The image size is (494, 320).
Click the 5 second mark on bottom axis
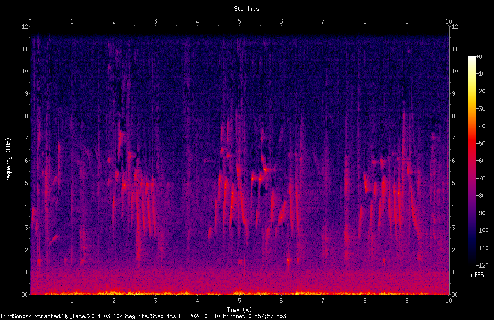(x=240, y=301)
